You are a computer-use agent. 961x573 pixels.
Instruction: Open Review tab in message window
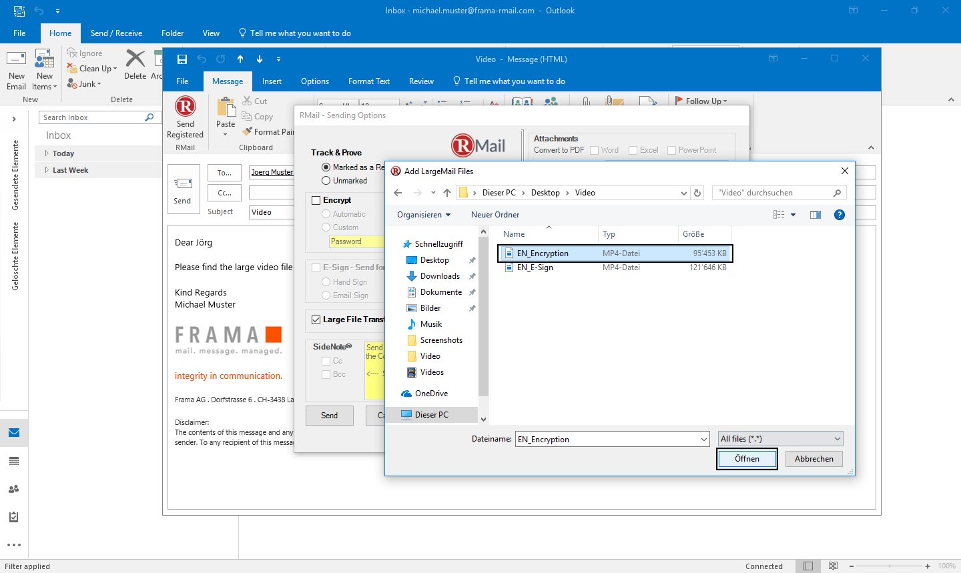pyautogui.click(x=421, y=81)
